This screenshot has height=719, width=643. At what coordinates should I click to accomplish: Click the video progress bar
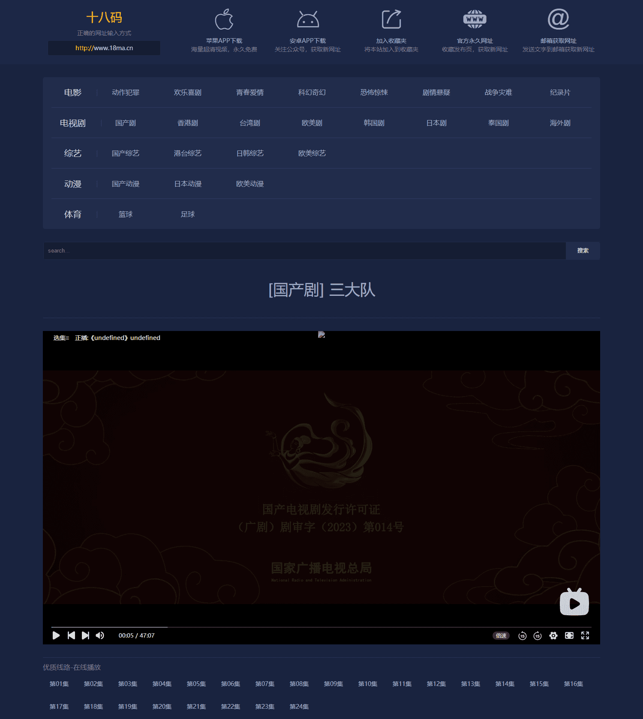click(321, 627)
